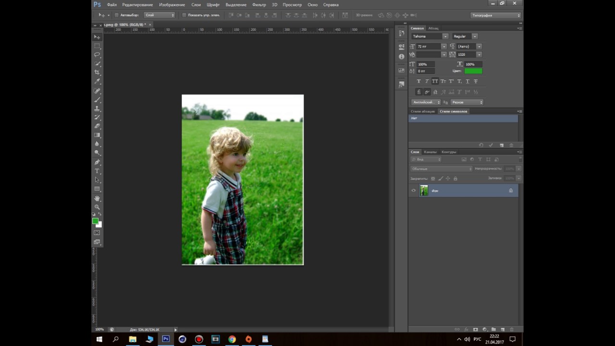
Task: Open the Редактирование menu
Action: pyautogui.click(x=137, y=5)
